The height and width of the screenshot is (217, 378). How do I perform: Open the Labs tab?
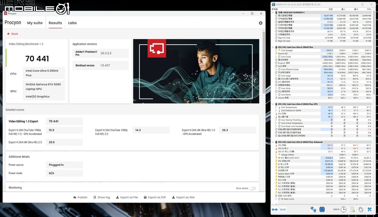coord(72,23)
